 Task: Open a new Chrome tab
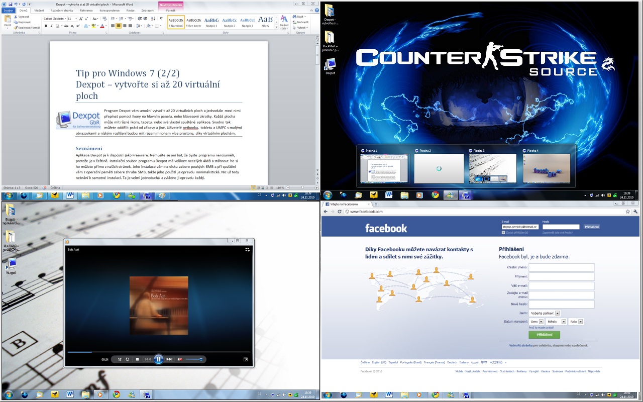click(377, 205)
